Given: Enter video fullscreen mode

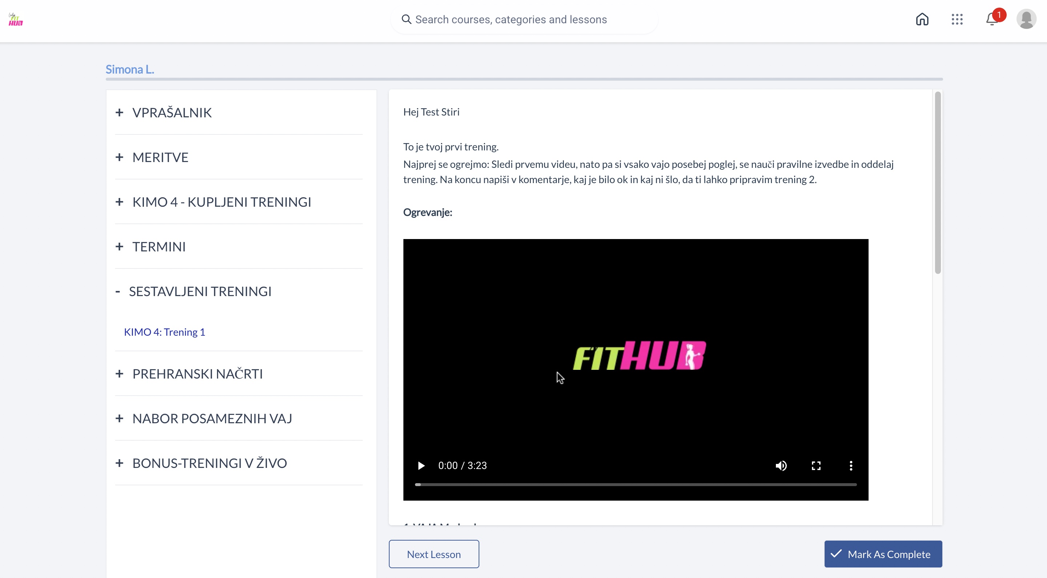Looking at the screenshot, I should click(x=816, y=465).
